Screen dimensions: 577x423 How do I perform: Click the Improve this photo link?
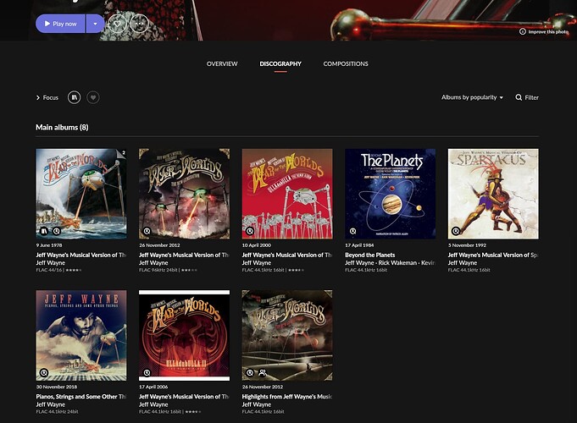click(544, 31)
